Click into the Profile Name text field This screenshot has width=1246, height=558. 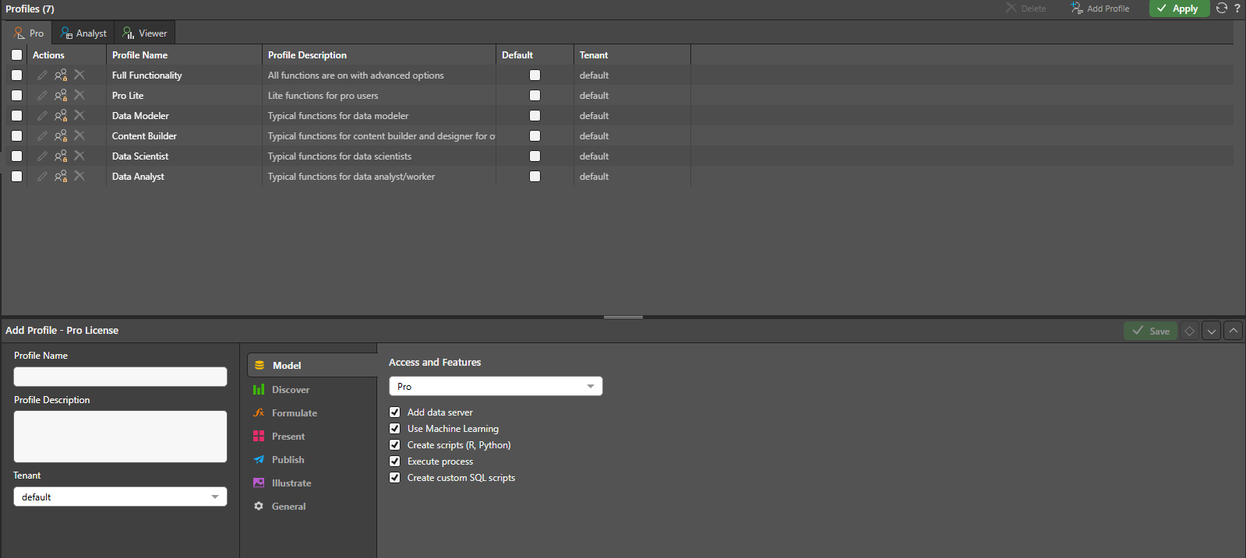pos(120,377)
